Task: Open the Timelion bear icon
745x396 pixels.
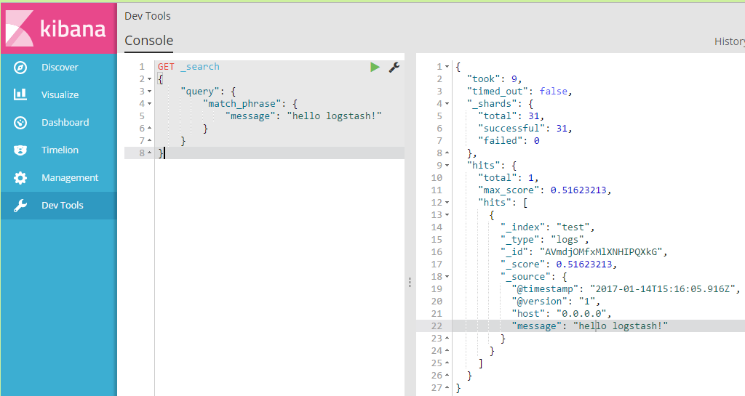Action: click(x=20, y=150)
